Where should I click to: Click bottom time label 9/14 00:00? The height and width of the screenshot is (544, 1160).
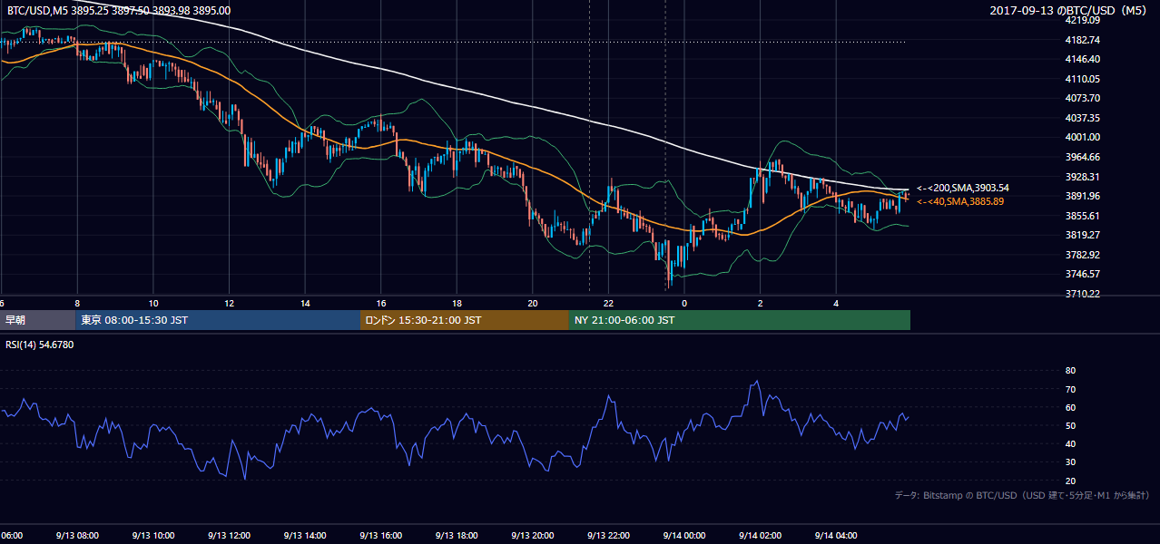click(684, 535)
